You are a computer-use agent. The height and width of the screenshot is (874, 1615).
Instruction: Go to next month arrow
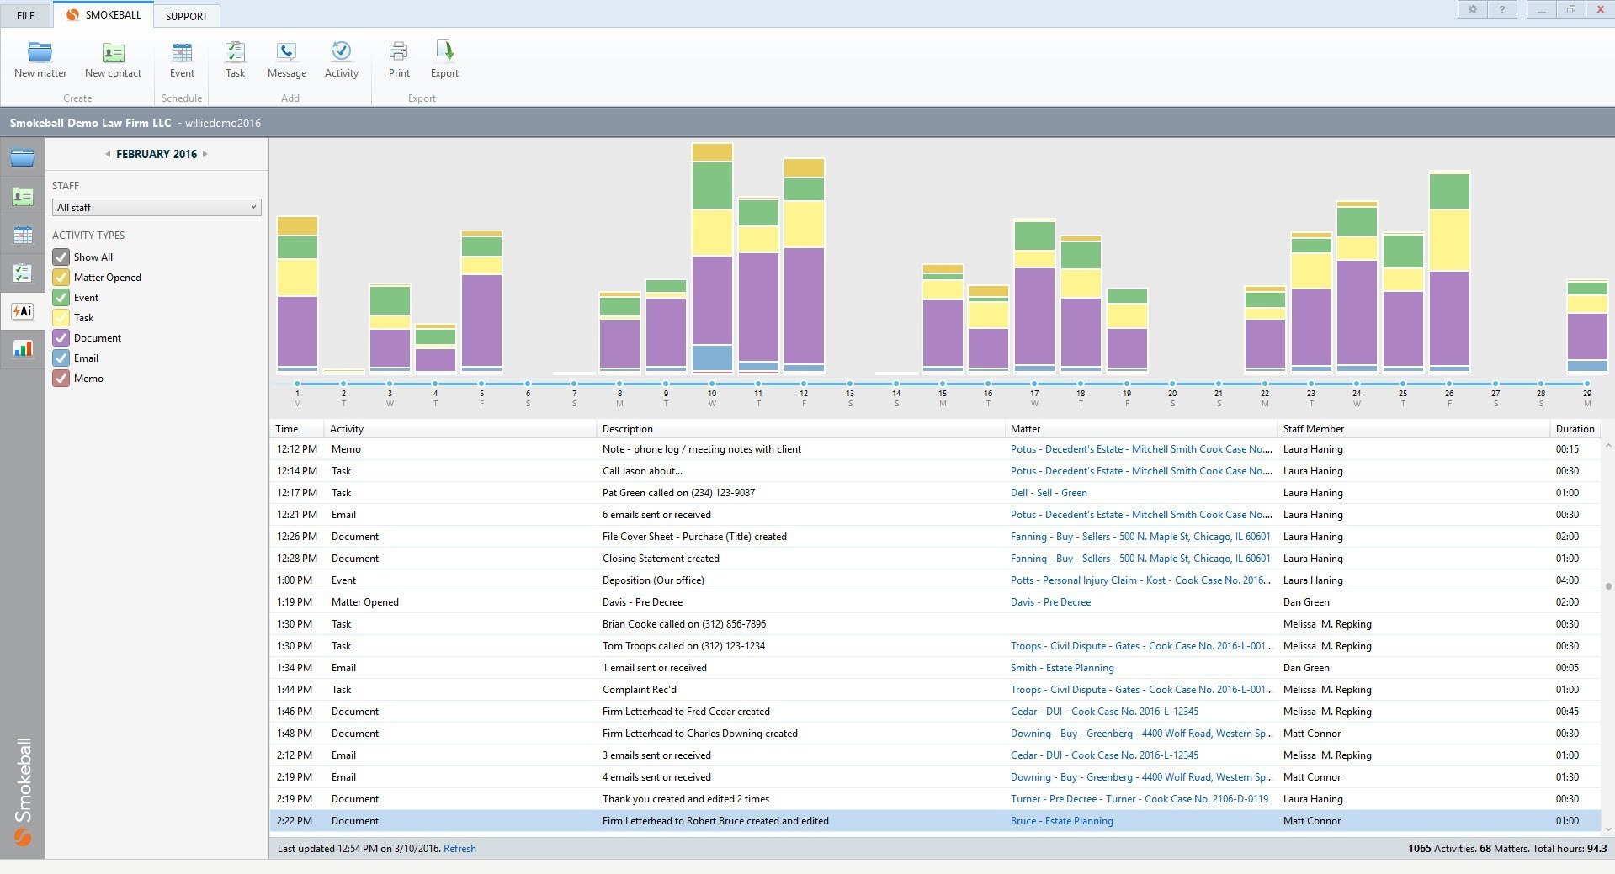point(205,154)
